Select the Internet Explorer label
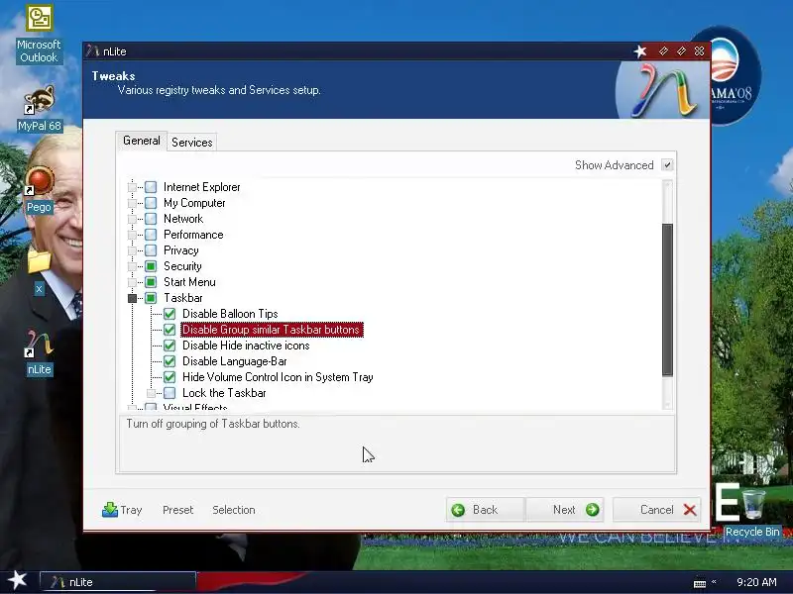This screenshot has height=594, width=793. [x=202, y=187]
